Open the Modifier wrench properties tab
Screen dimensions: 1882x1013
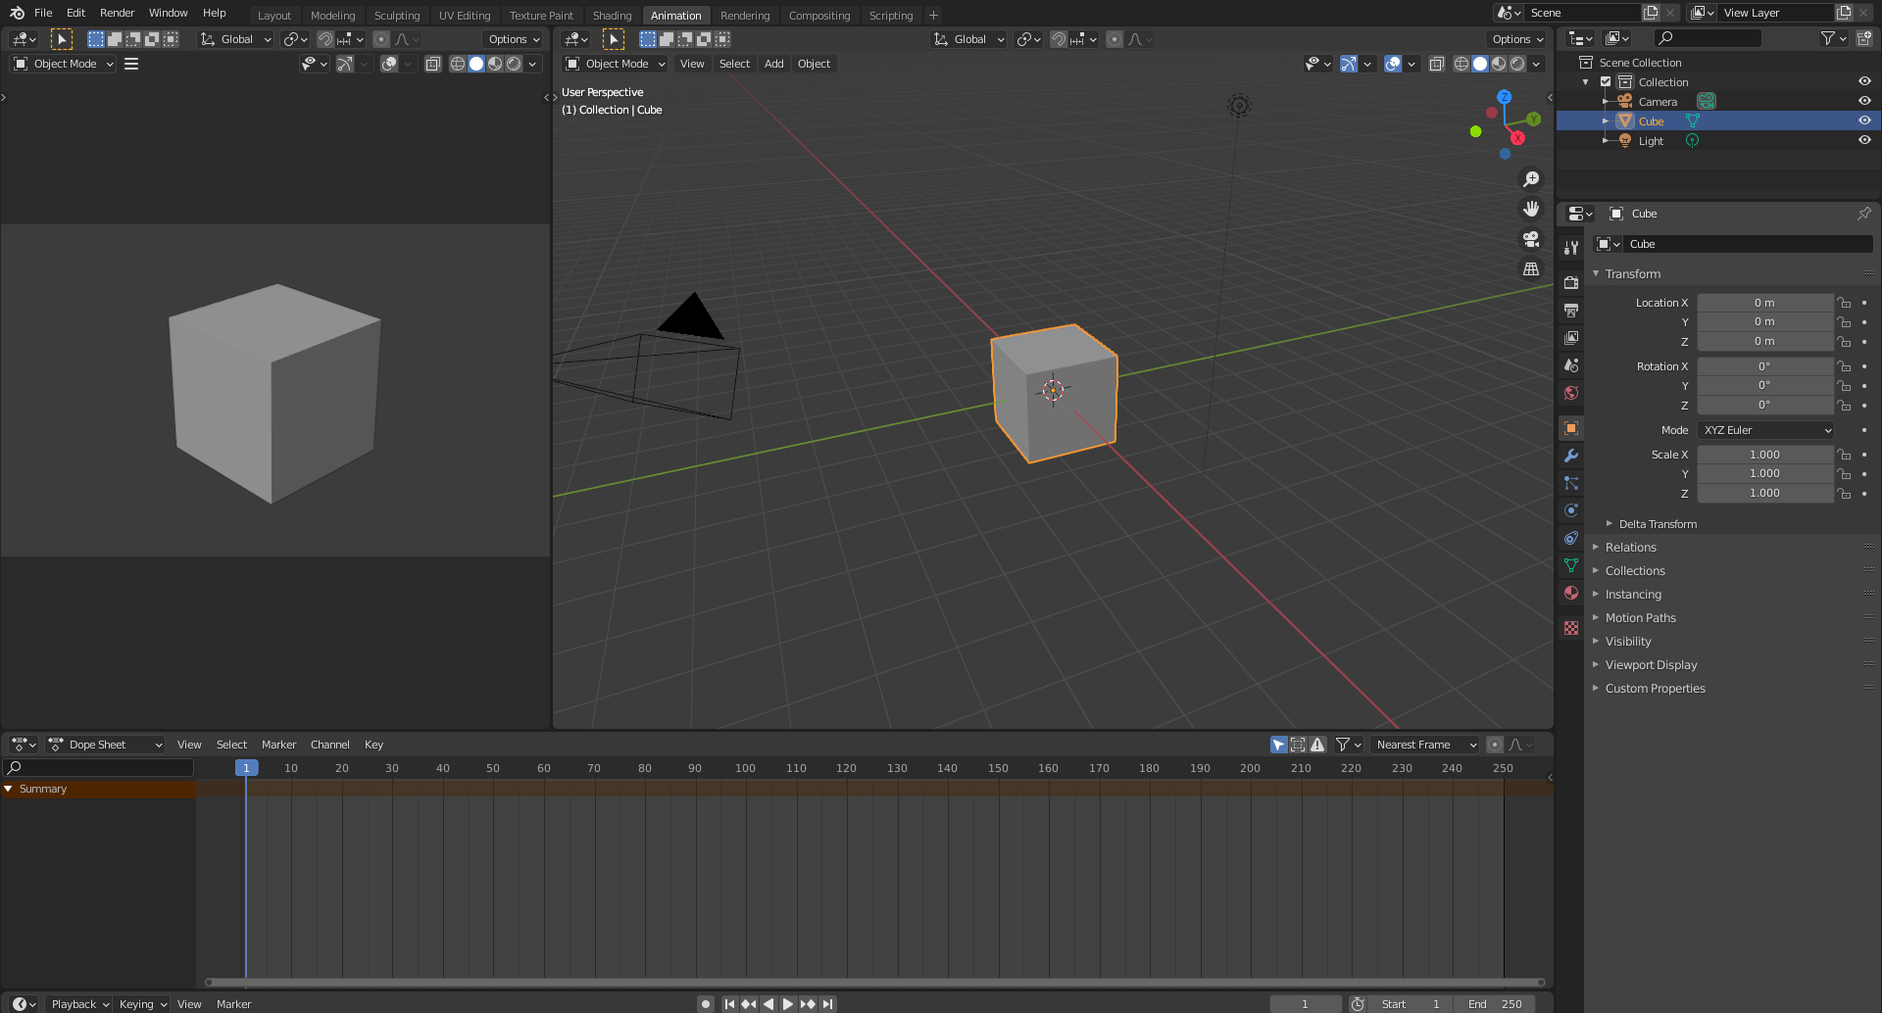click(1571, 456)
